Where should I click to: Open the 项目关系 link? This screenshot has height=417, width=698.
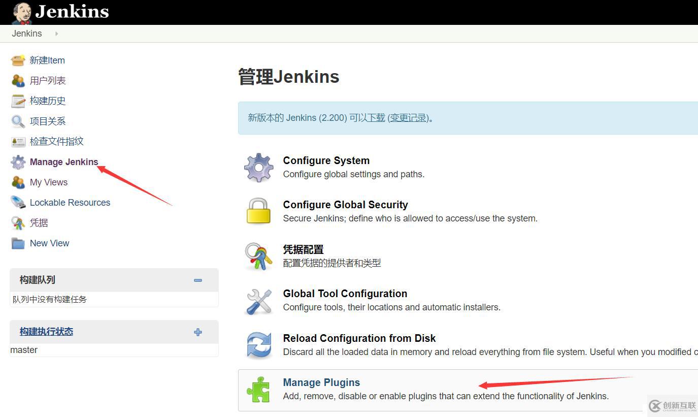tap(48, 121)
